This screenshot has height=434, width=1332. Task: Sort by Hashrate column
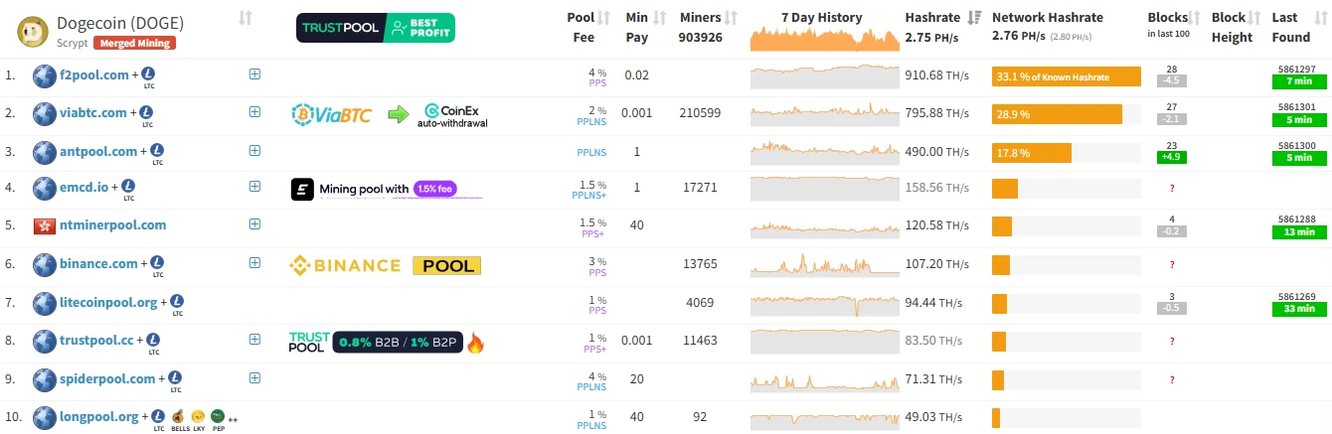[974, 18]
